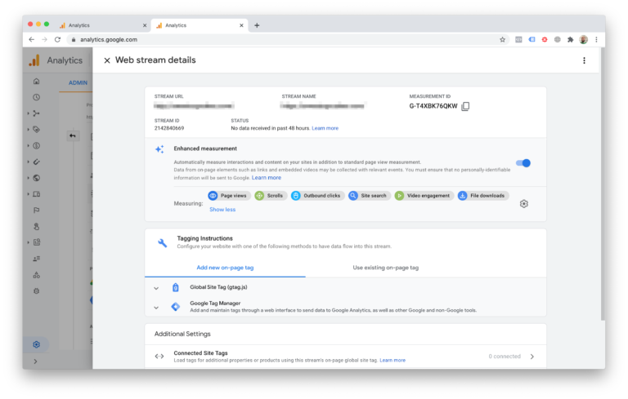Go back in browser history

pos(32,40)
